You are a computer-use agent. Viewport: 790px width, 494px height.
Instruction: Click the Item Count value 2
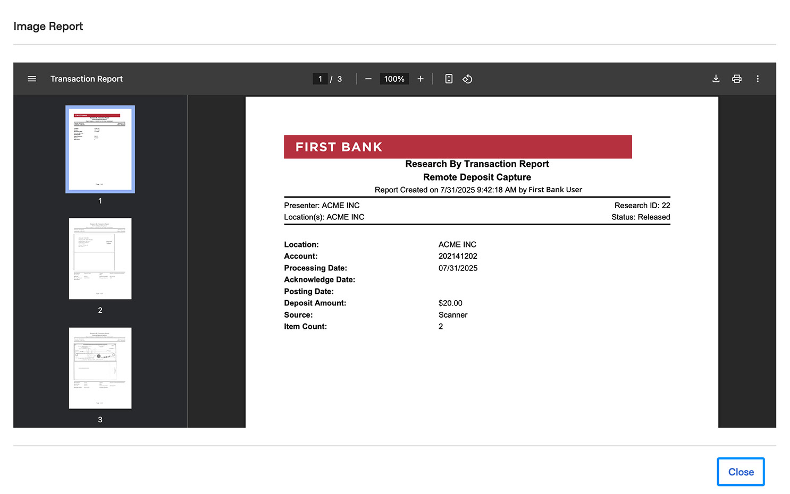441,327
